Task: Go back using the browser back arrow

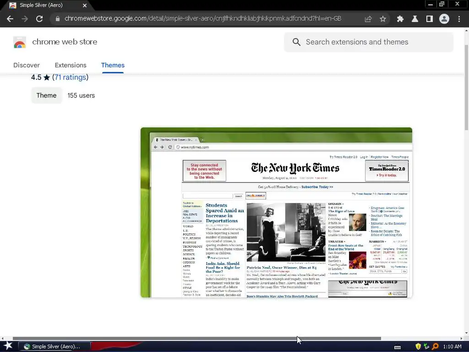Action: pyautogui.click(x=10, y=19)
